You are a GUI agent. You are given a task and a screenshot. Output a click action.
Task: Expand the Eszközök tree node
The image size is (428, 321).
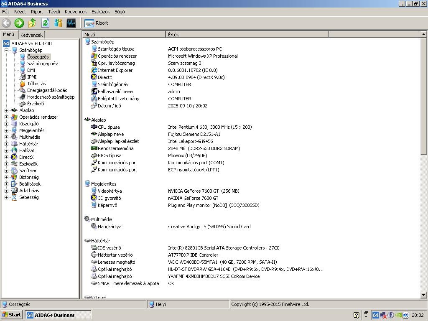click(x=6, y=164)
